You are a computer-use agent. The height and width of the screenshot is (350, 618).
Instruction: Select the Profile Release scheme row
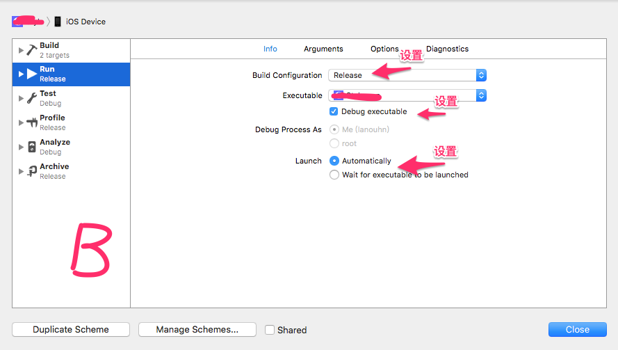click(x=71, y=122)
